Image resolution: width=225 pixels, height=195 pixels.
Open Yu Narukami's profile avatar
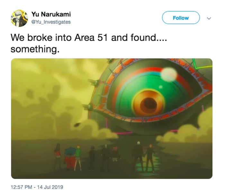pos(19,18)
